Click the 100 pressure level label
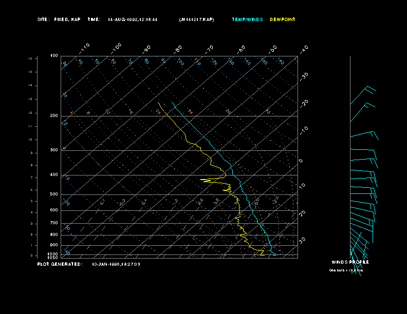The height and width of the screenshot is (314, 407). point(54,56)
